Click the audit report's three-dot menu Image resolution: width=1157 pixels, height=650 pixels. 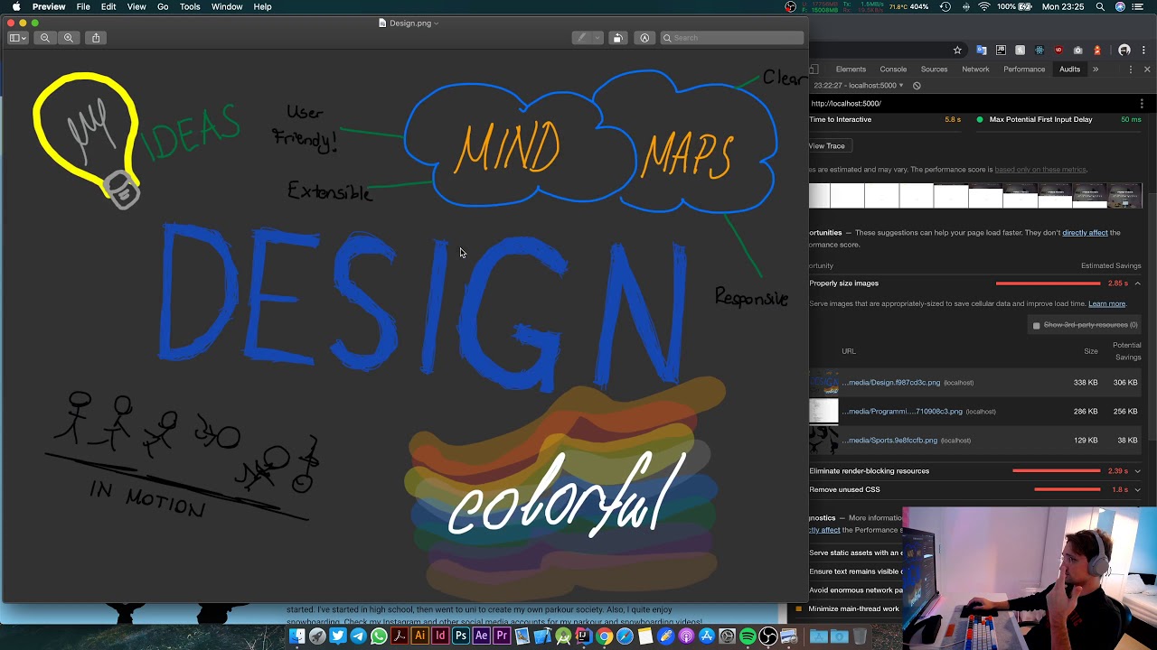(x=1142, y=104)
